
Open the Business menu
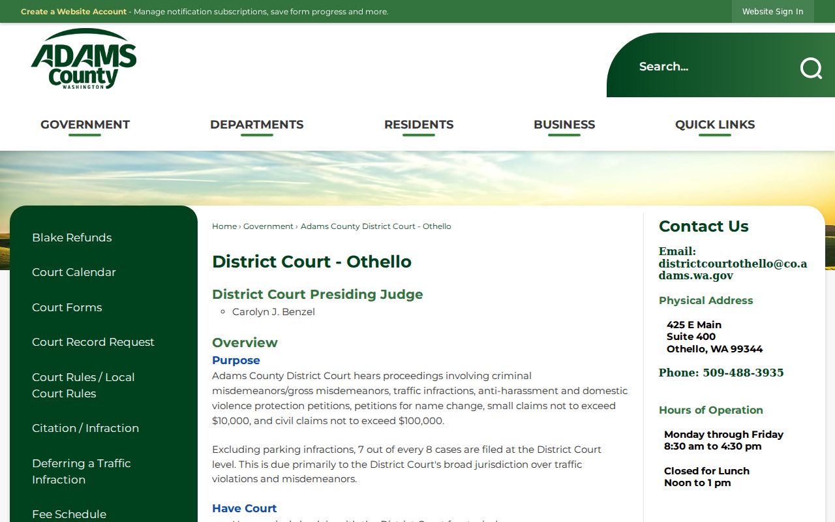pyautogui.click(x=564, y=125)
